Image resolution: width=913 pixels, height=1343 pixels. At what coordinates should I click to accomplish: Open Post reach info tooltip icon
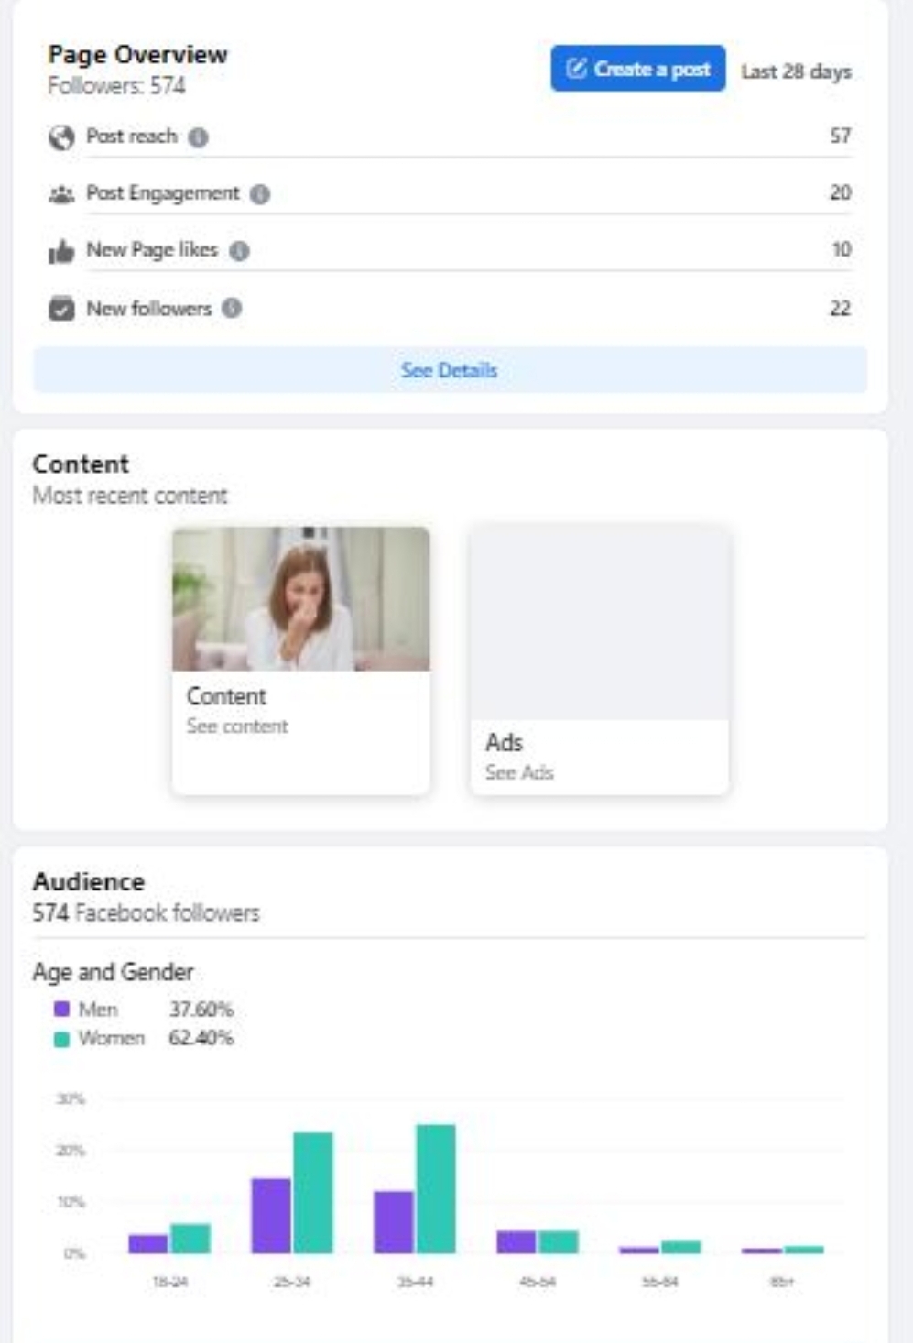199,137
